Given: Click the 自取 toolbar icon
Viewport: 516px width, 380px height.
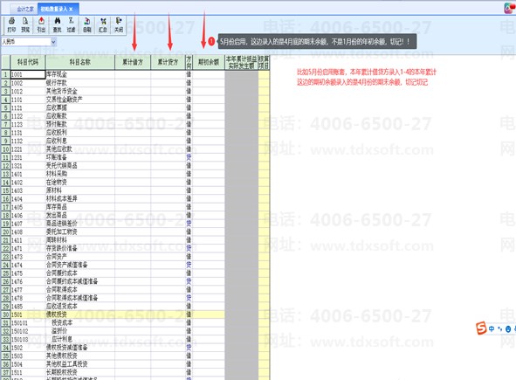Looking at the screenshot, I should tap(87, 24).
